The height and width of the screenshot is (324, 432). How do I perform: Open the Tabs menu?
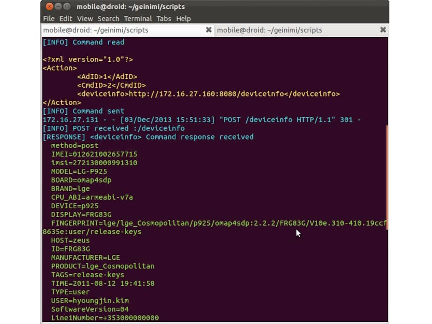point(164,19)
